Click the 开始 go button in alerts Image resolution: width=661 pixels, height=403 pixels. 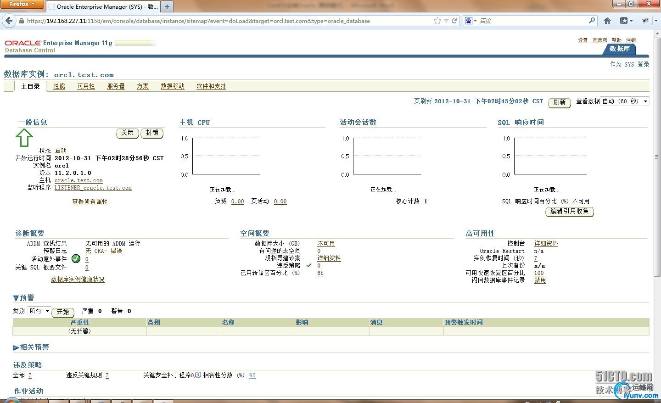63,312
